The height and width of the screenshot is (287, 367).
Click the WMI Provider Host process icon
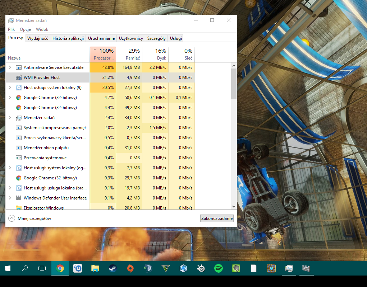click(x=18, y=77)
